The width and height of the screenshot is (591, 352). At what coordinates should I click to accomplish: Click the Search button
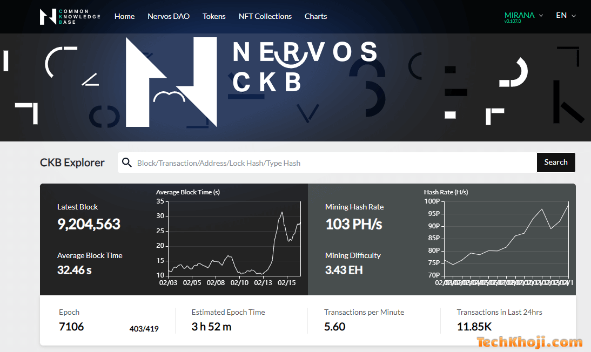pyautogui.click(x=556, y=162)
